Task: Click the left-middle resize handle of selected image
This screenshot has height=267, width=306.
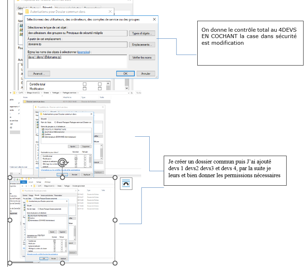Action: tap(10, 220)
